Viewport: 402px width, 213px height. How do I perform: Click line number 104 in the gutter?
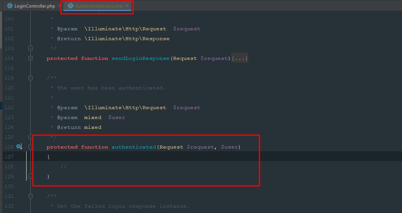9,58
